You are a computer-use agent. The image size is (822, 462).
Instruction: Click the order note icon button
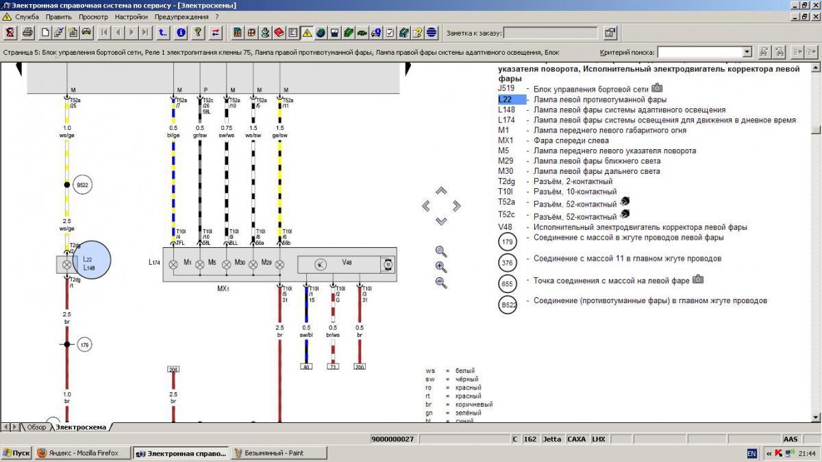coord(610,32)
